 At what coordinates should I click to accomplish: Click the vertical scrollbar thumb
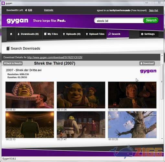162,82
